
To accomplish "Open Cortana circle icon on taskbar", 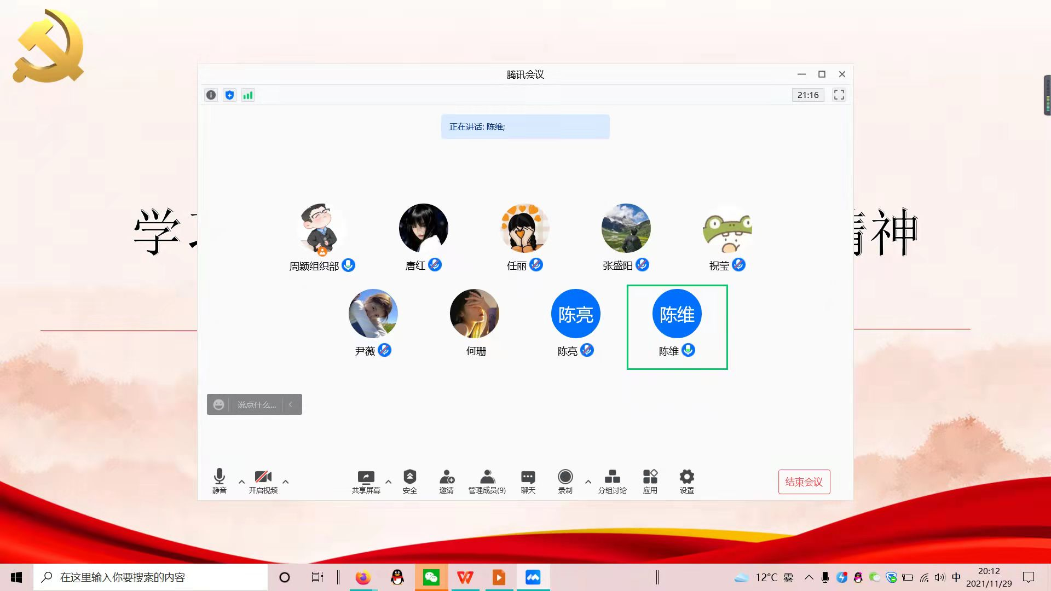I will coord(285,577).
